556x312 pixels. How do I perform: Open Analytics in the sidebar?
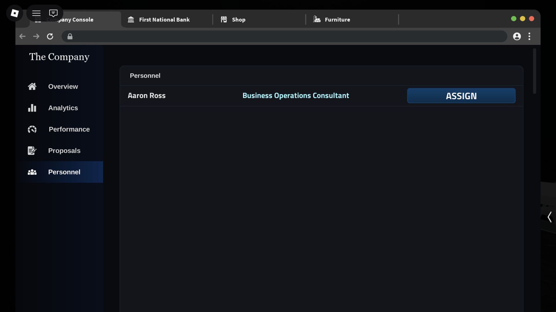pyautogui.click(x=59, y=108)
